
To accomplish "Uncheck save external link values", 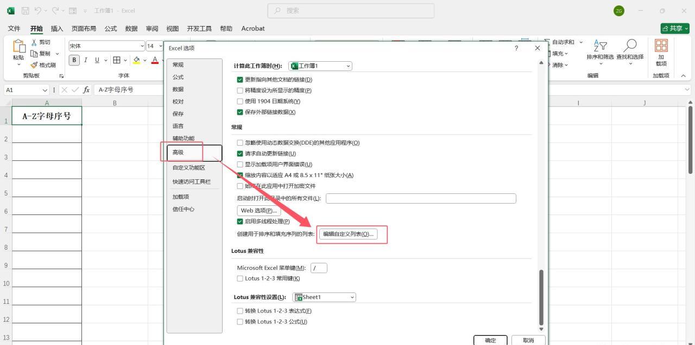I will 240,112.
